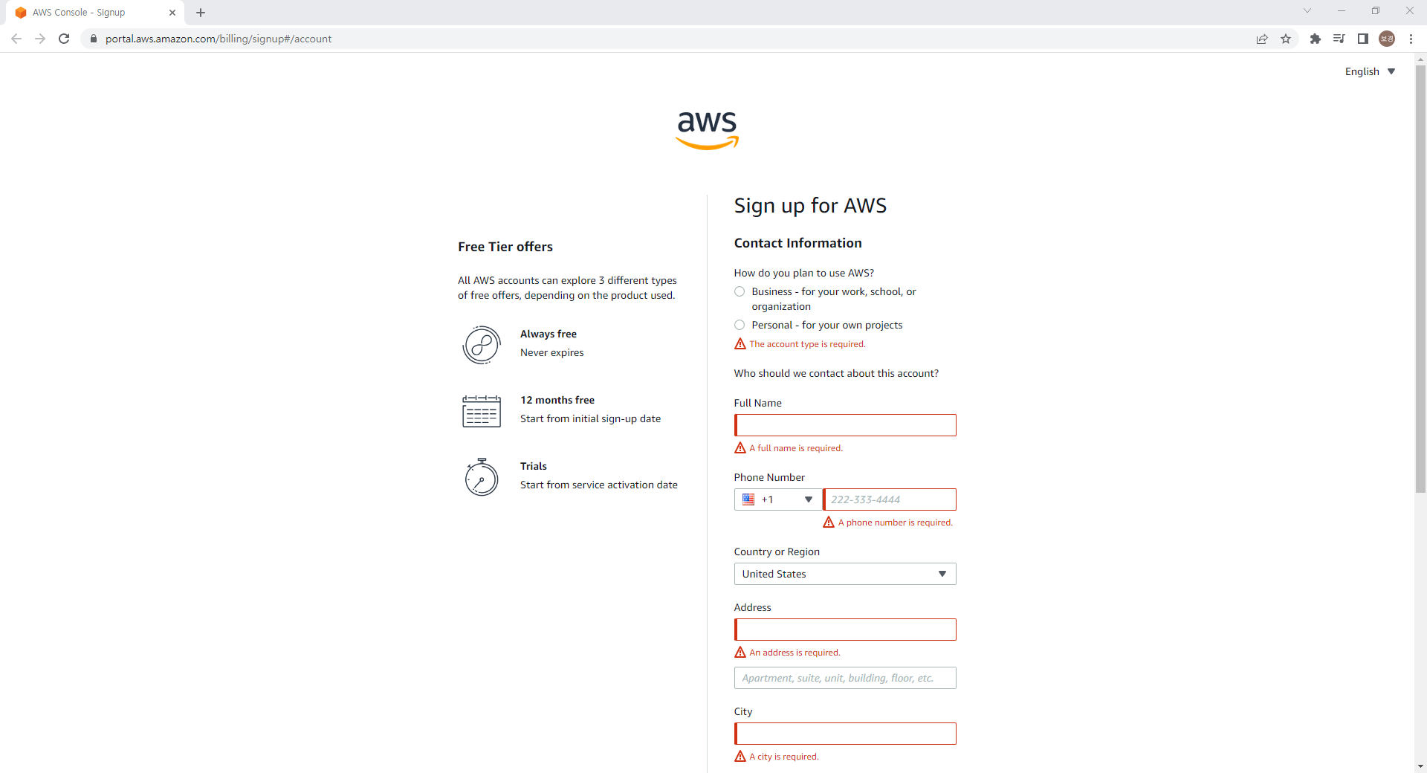Open the +1 phone country code dropdown

click(778, 499)
